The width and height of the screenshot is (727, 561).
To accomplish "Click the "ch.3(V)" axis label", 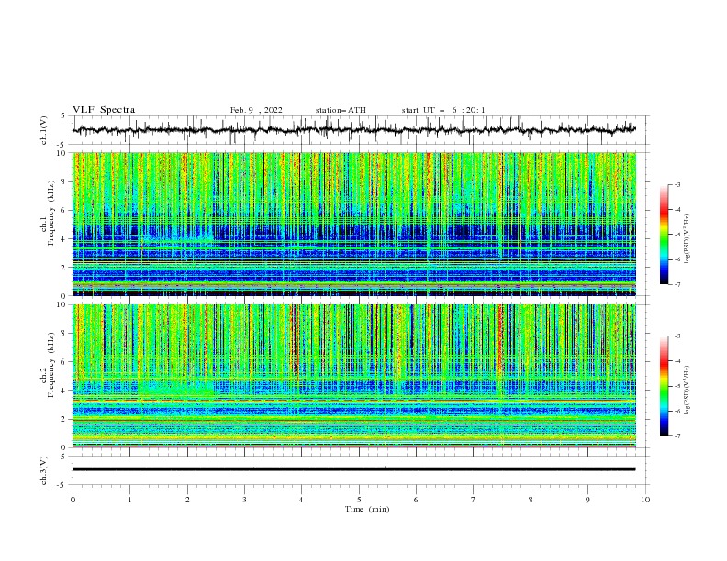I will [x=44, y=470].
